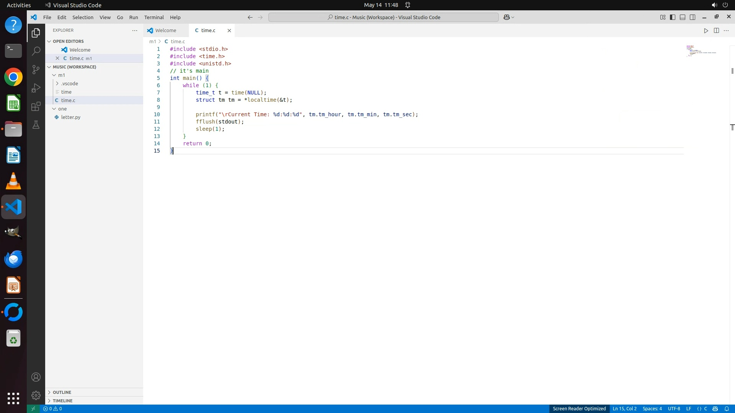Open the Terminal menu
Screen dimensions: 735x413
(154, 17)
